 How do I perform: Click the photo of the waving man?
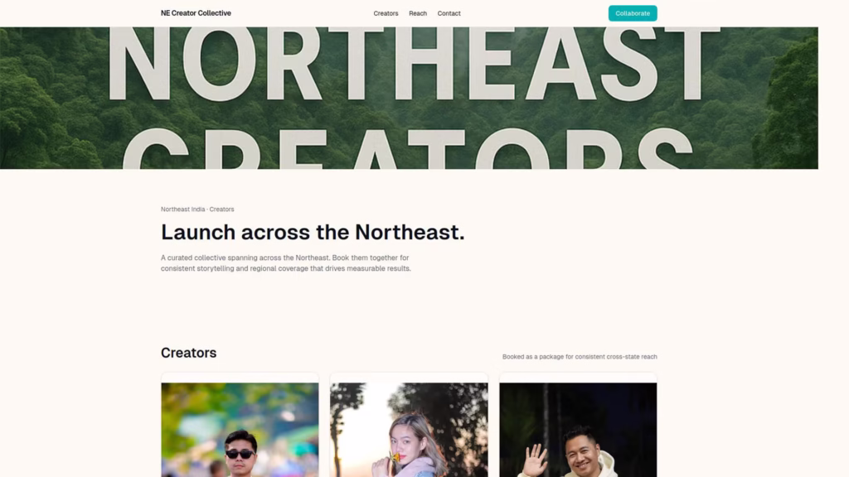coord(579,431)
